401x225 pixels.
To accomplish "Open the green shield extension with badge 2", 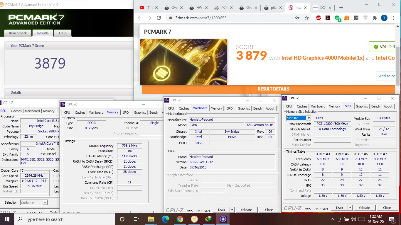I will tap(338, 18).
